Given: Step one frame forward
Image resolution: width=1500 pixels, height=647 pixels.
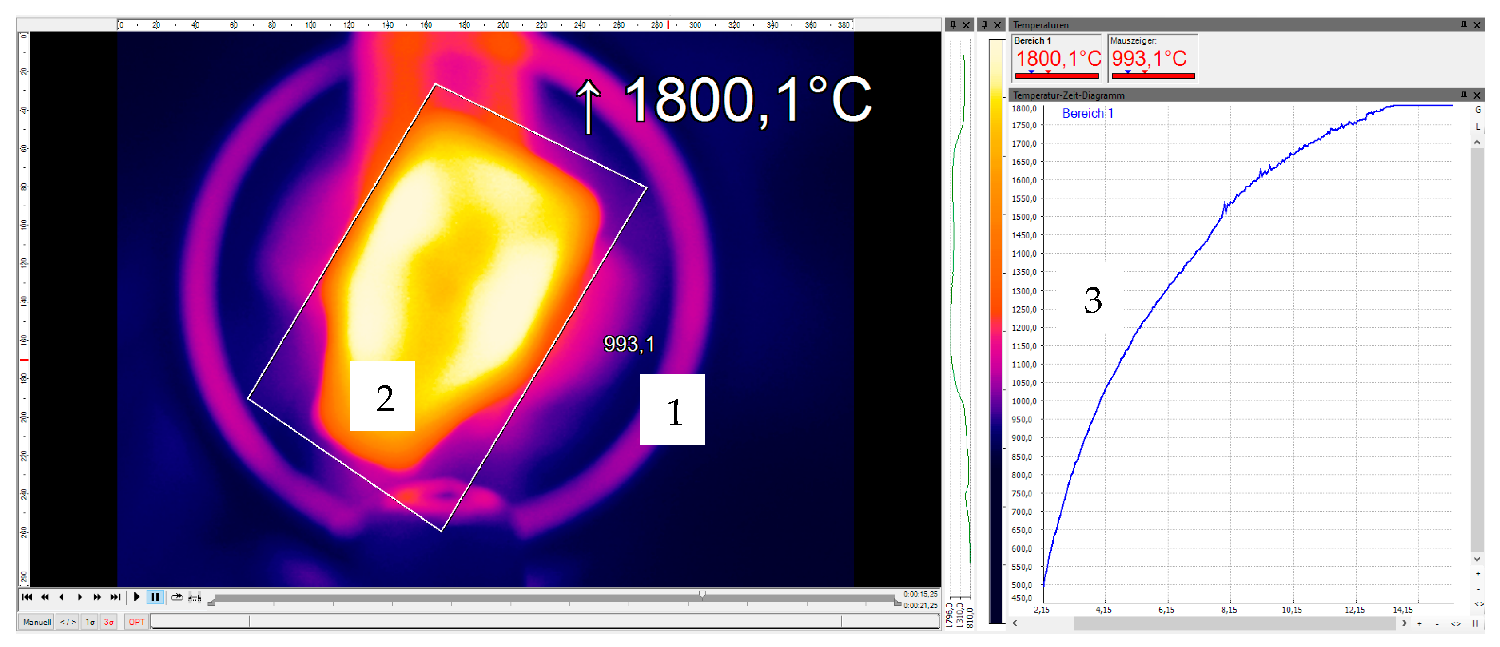Looking at the screenshot, I should [x=80, y=597].
